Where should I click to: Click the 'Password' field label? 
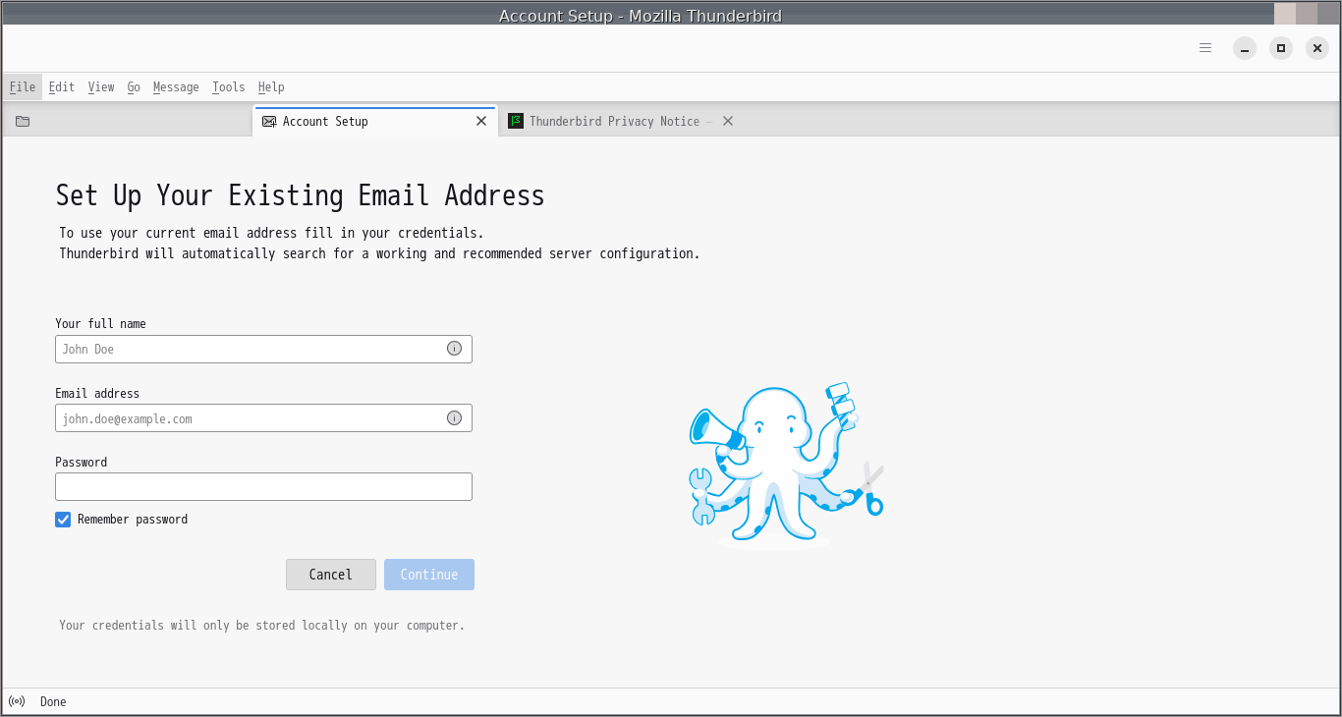coord(81,462)
